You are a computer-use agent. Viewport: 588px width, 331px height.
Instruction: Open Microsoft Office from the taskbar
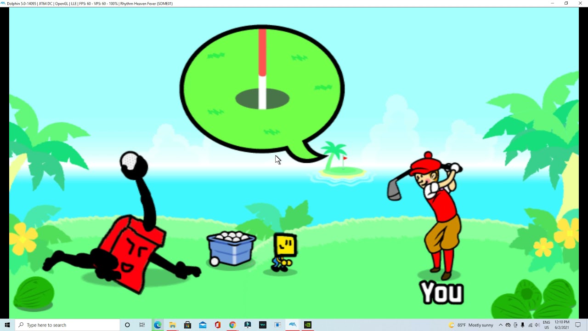217,325
